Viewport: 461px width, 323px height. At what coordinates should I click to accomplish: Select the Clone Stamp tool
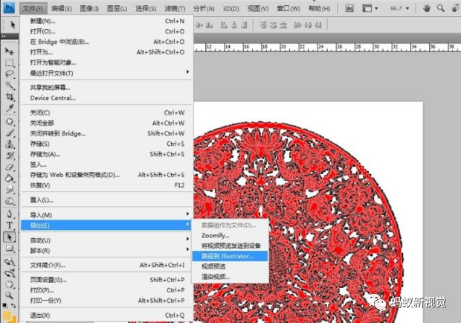coord(10,144)
